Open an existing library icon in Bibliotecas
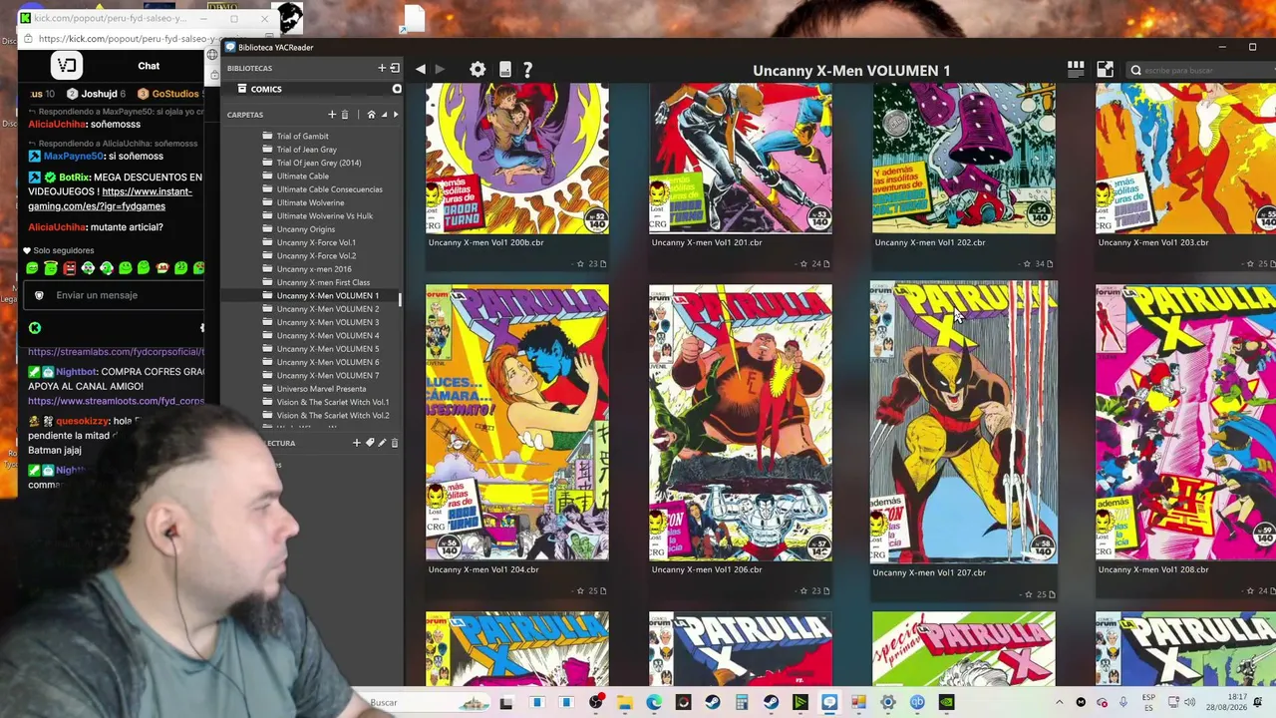 pos(395,68)
